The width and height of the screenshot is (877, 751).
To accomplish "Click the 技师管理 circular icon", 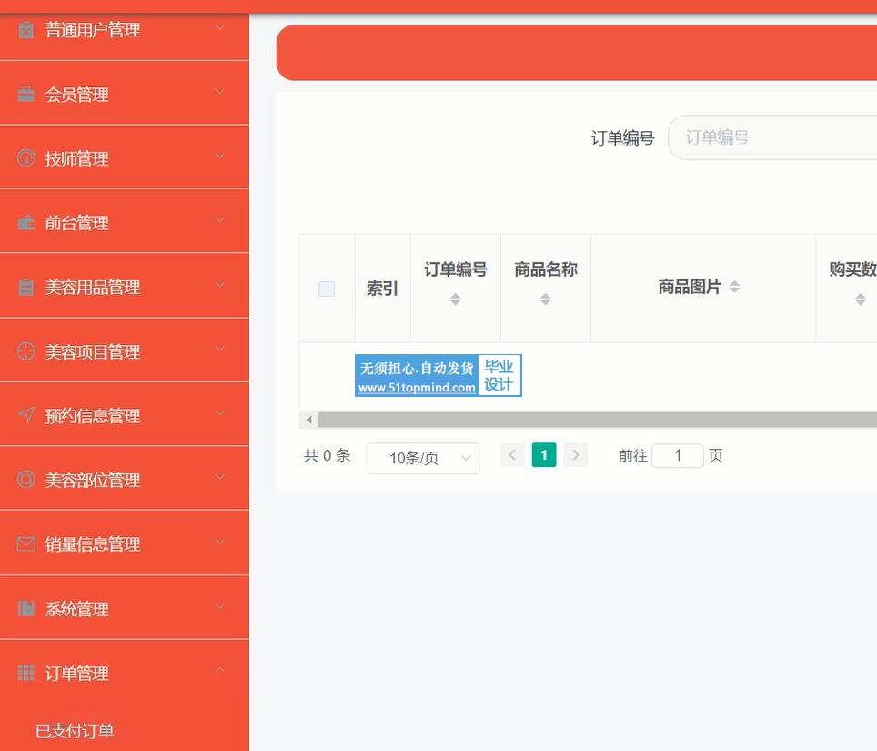I will click(x=25, y=158).
